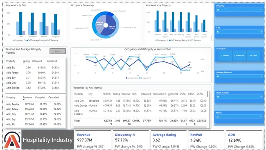Click the Bangalore bar group
This screenshot has height=150, width=266.
coord(56,25)
